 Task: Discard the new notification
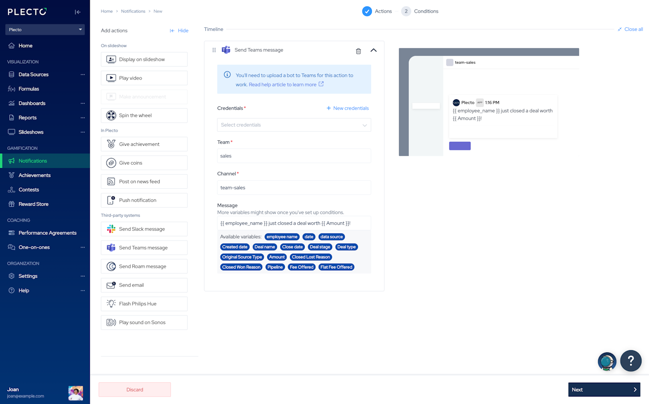click(x=135, y=389)
